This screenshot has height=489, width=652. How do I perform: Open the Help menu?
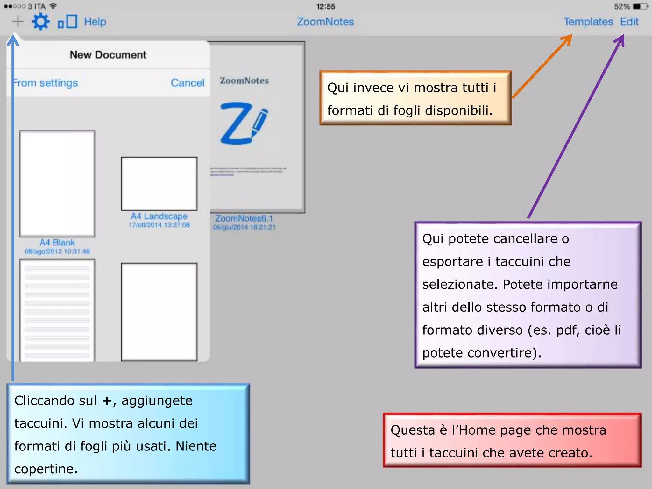[95, 22]
